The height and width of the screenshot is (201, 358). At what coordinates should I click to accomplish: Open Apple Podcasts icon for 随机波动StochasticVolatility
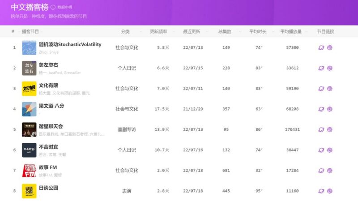point(330,47)
